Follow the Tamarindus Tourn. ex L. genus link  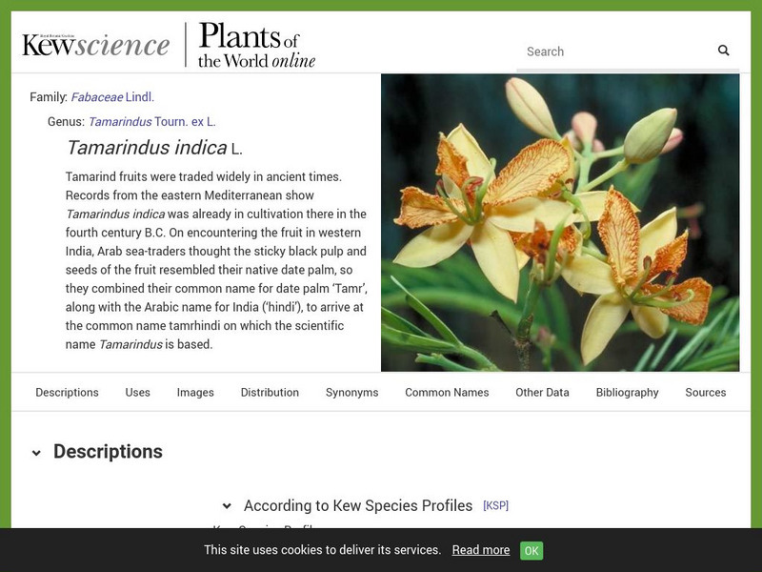(x=155, y=122)
